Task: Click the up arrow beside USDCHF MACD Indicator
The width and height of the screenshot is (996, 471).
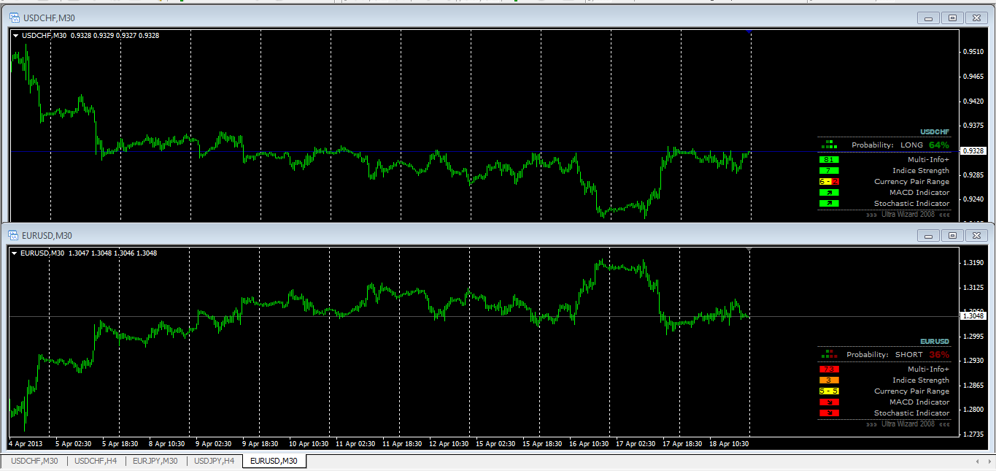Action: 829,193
